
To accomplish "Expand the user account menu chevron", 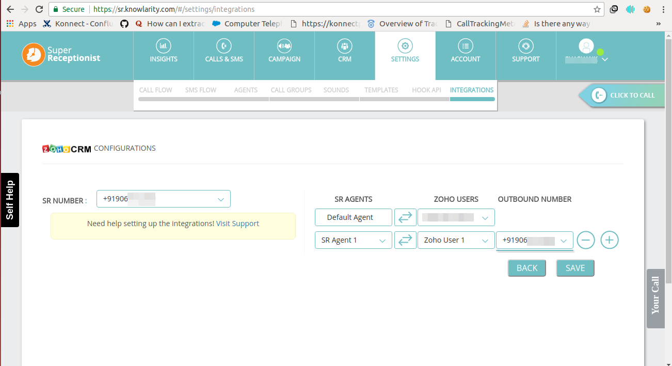I will pyautogui.click(x=605, y=59).
